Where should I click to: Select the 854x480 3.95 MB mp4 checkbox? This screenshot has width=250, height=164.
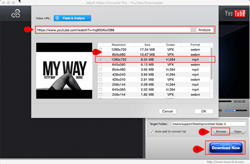(x=100, y=70)
